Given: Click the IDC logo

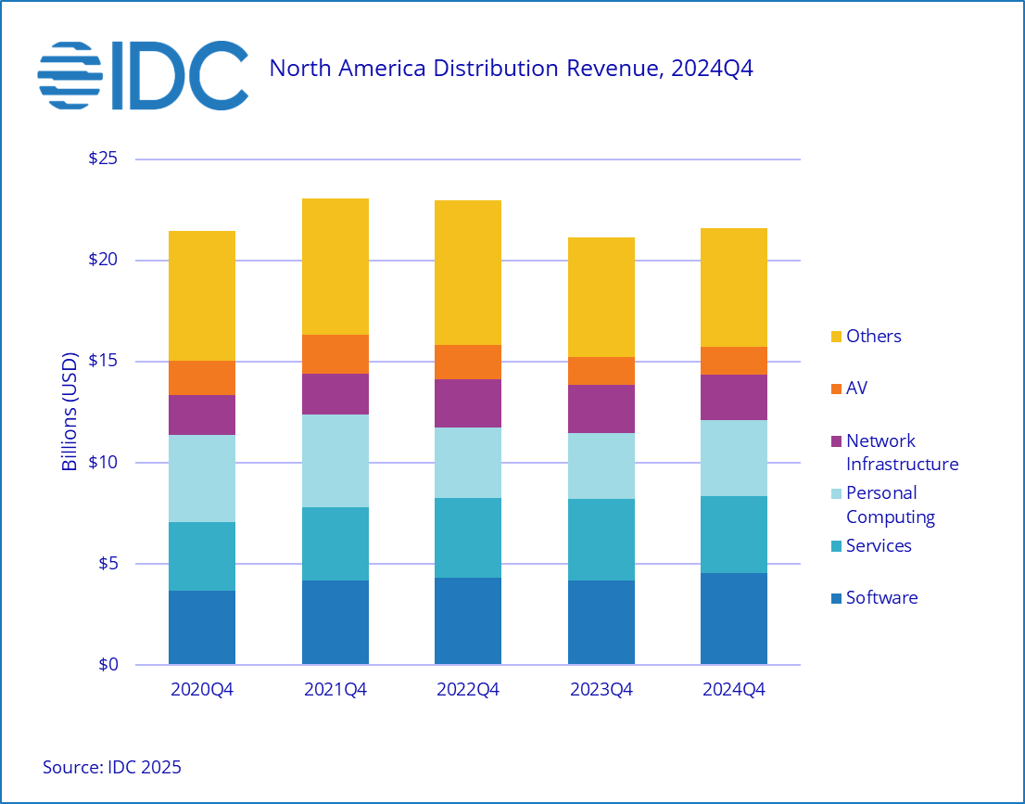Looking at the screenshot, I should click(143, 73).
